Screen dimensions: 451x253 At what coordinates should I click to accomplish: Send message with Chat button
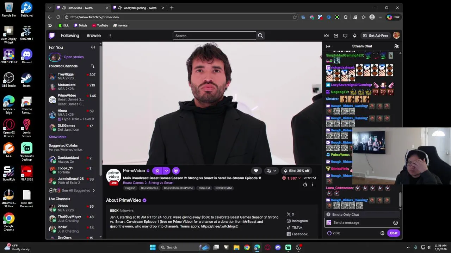[394, 233]
